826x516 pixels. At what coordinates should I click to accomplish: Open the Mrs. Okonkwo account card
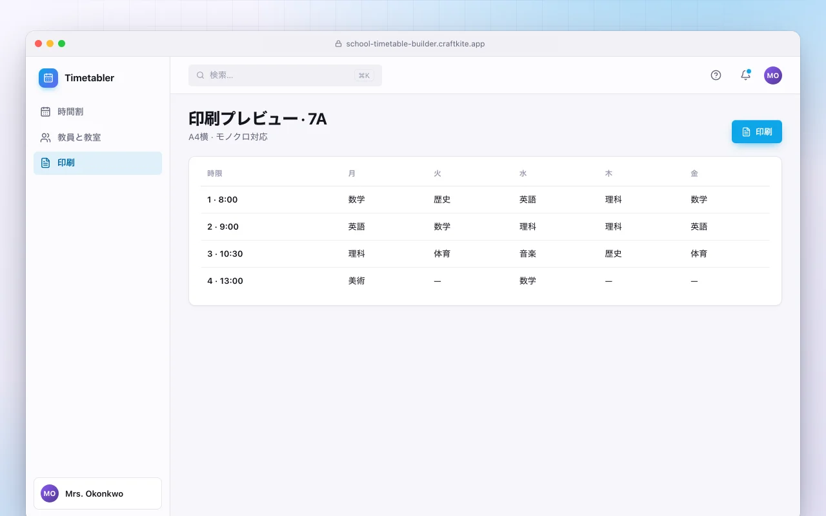pyautogui.click(x=97, y=493)
